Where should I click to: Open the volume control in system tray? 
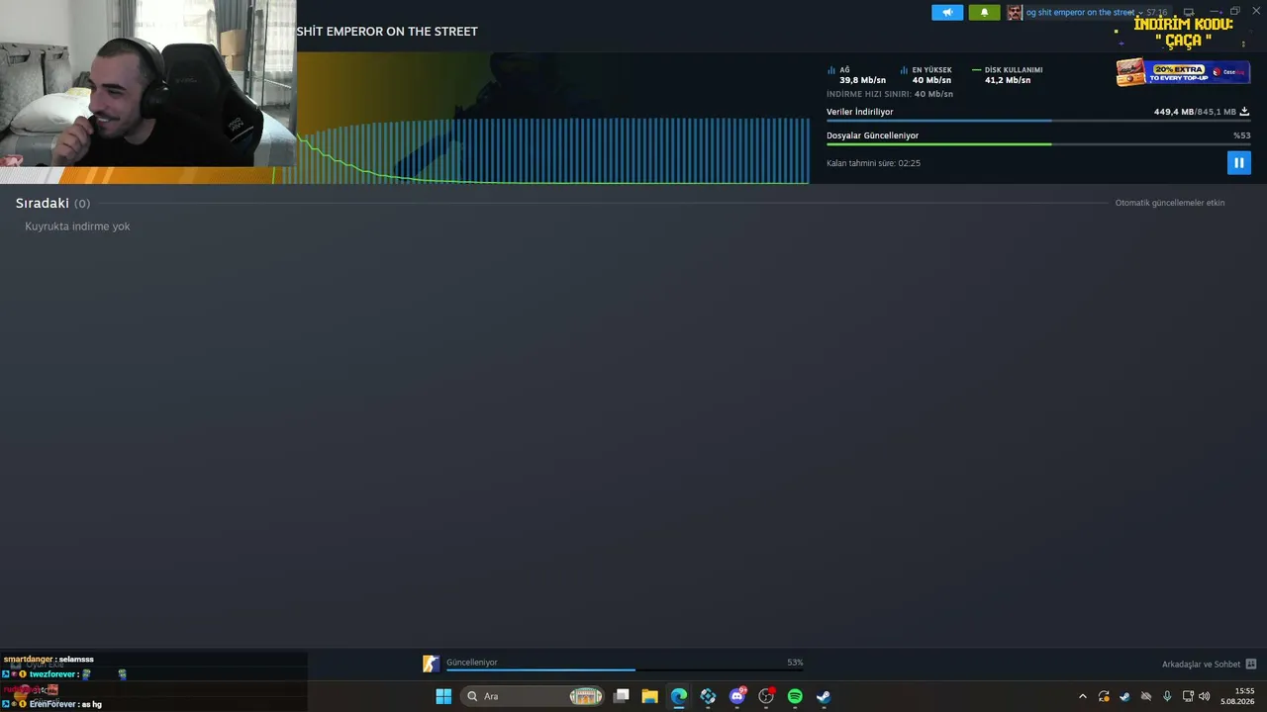[1205, 696]
